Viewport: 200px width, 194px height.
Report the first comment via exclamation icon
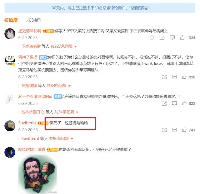click(x=152, y=38)
